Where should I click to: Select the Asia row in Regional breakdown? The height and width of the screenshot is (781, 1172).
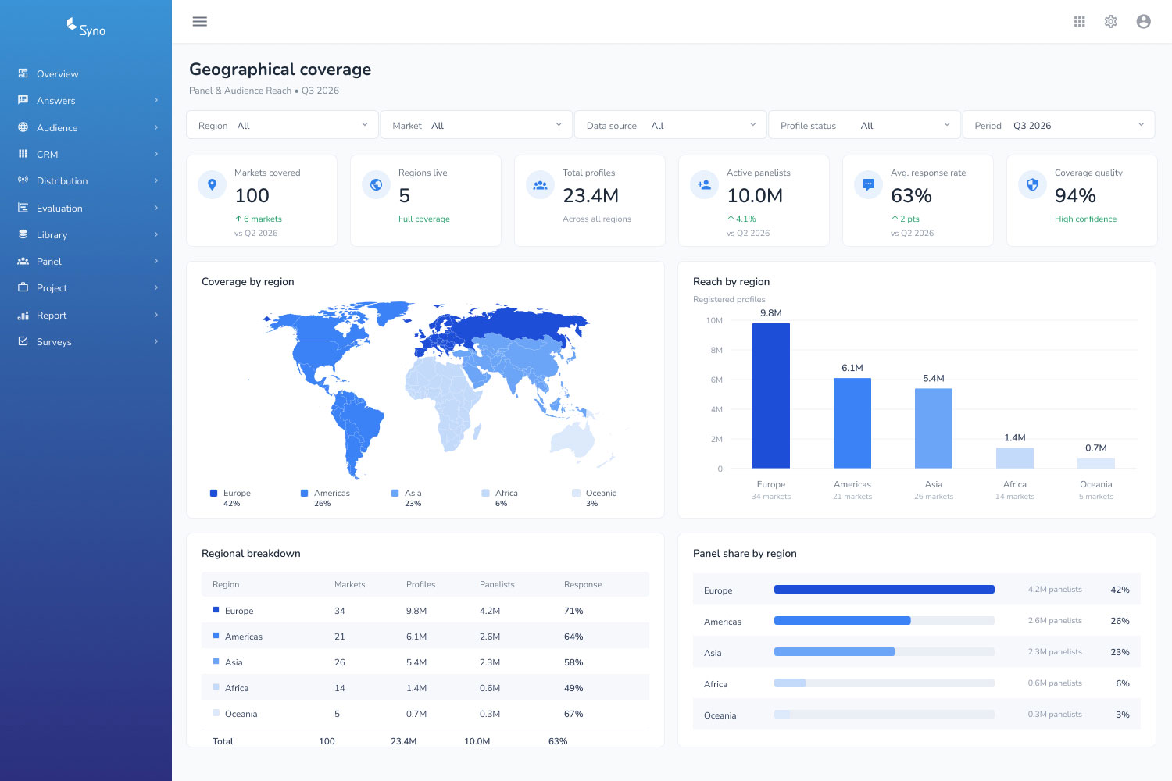pos(425,662)
